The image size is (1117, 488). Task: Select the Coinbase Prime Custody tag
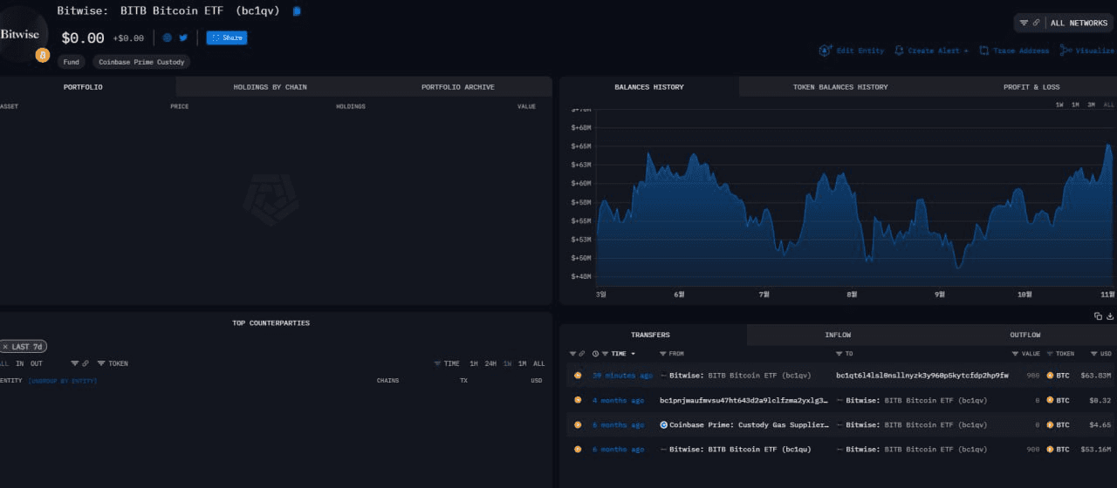(x=141, y=62)
